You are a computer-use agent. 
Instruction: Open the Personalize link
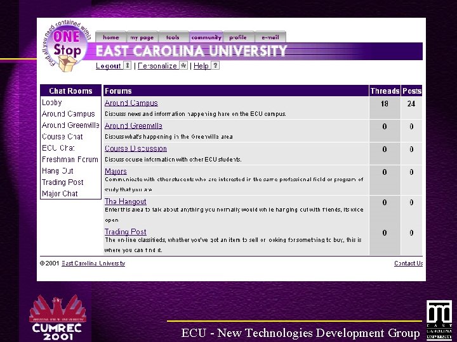[157, 66]
